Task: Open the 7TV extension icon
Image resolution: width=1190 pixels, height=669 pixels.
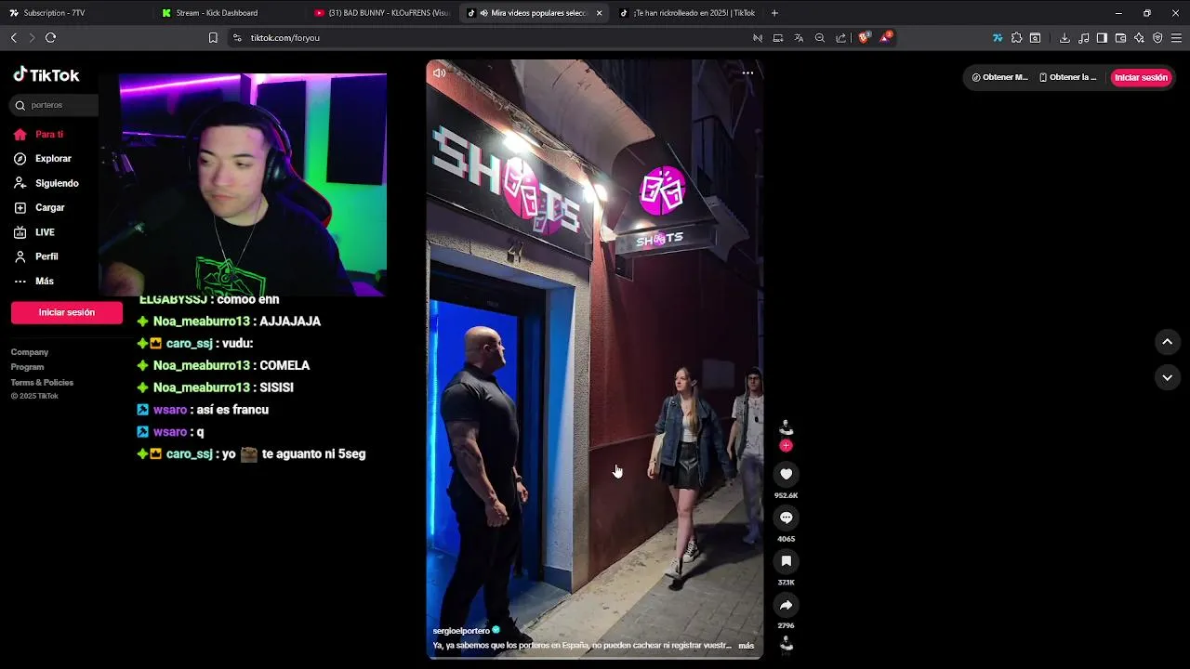Action: (998, 38)
